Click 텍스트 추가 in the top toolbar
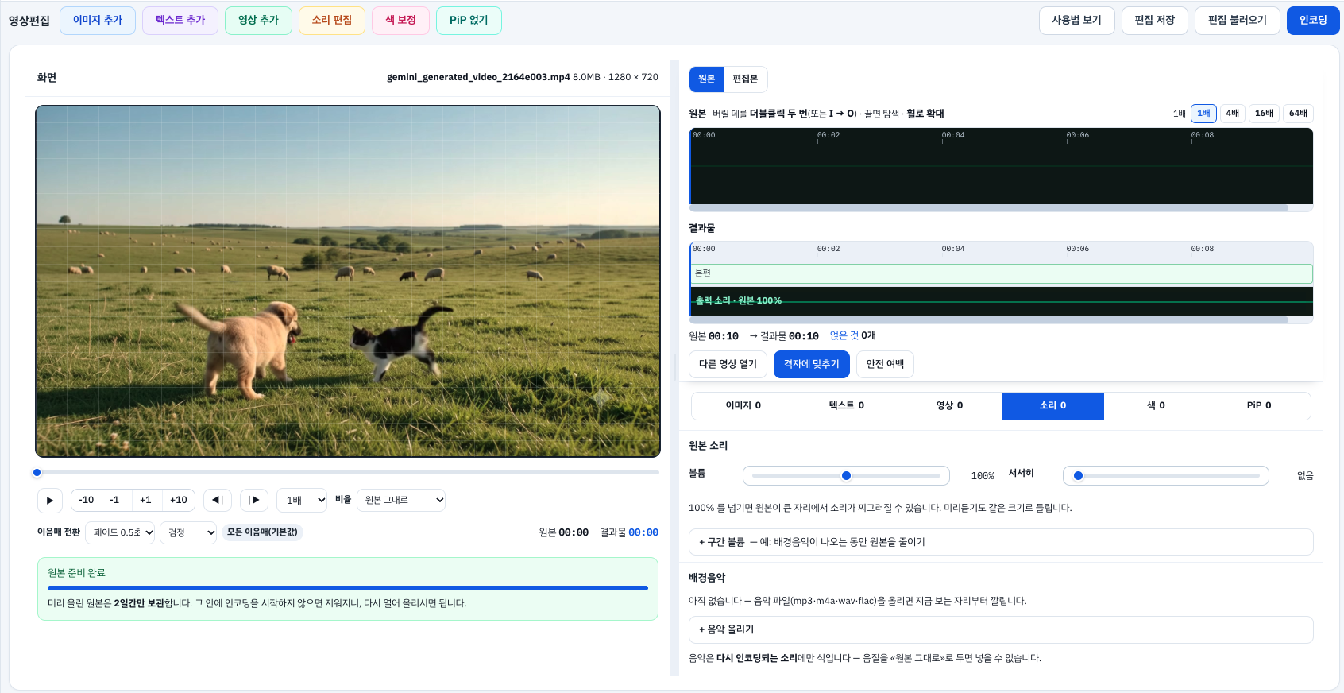The image size is (1344, 693). 180,21
